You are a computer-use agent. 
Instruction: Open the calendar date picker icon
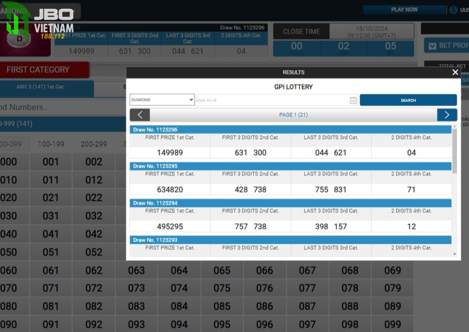(353, 100)
